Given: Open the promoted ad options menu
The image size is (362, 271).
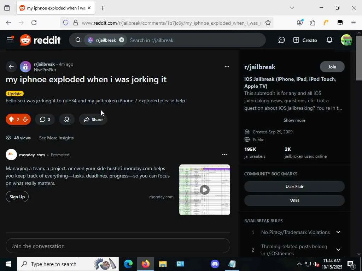Looking at the screenshot, I should tap(224, 155).
